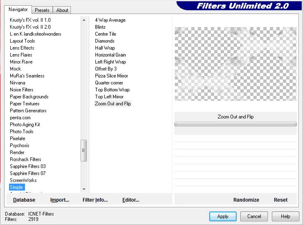Switch to the Presets tab
The height and width of the screenshot is (225, 303).
42,10
